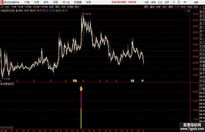
Task: Add stock with the +自选 button
Action: click(x=190, y=7)
